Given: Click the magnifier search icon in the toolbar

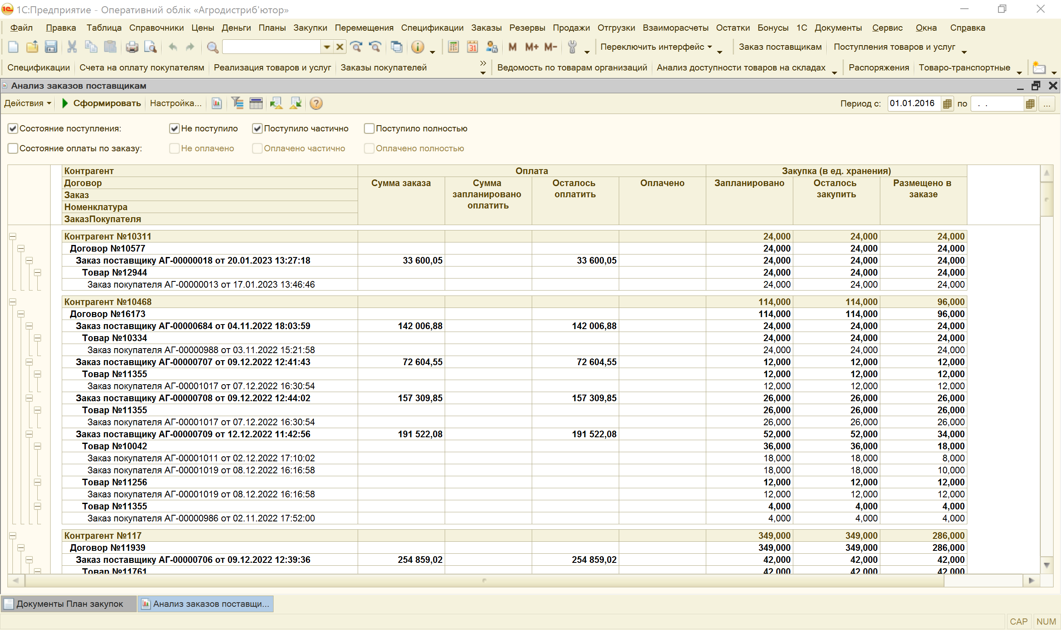Looking at the screenshot, I should coord(212,47).
